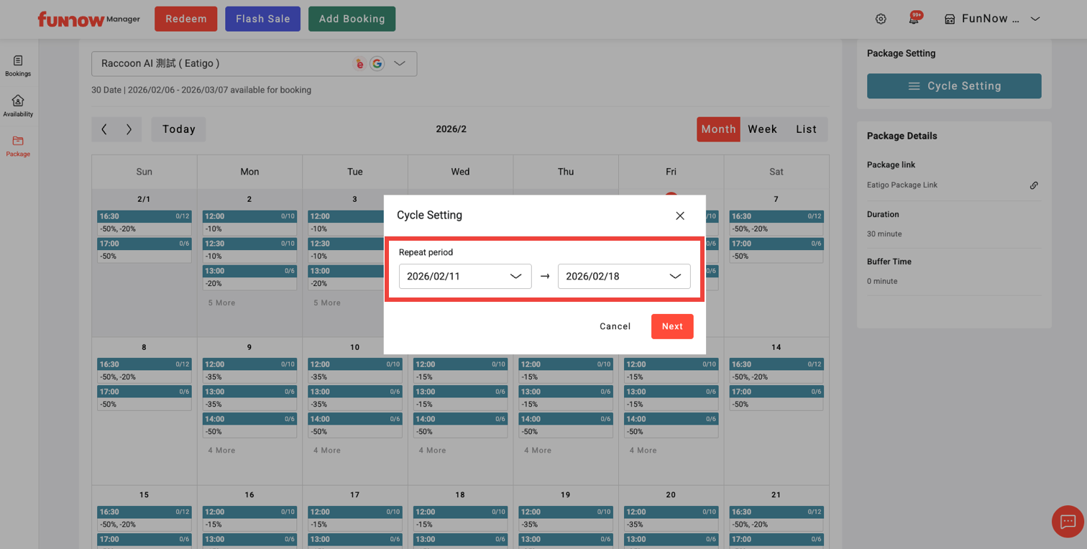Screen dimensions: 1087x549
Task: Open the start date 2026/02/11 dropdown
Action: pyautogui.click(x=465, y=277)
